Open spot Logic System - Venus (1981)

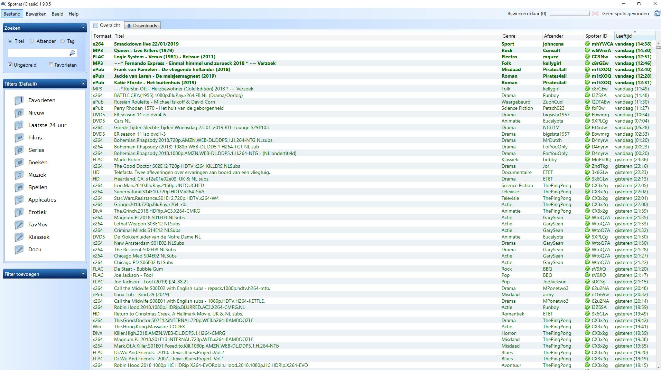click(x=165, y=57)
